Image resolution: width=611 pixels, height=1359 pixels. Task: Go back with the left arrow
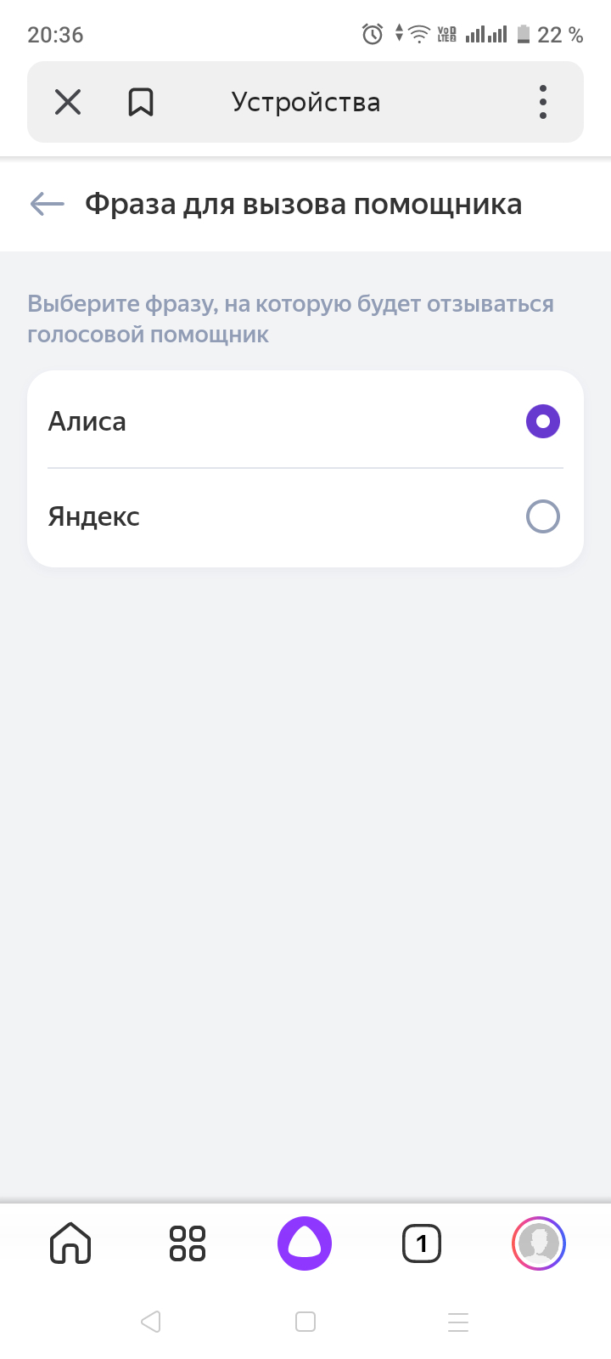click(48, 204)
